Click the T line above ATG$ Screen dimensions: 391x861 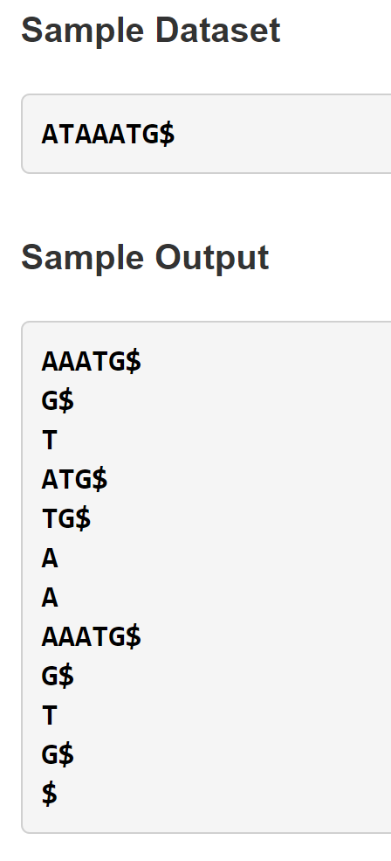coord(50,441)
